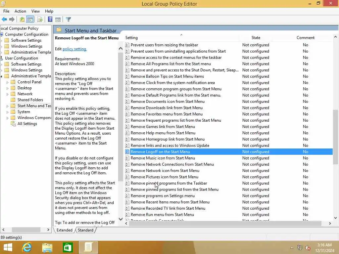The width and height of the screenshot is (339, 254).
Task: Click policy icon beside Prevent users from resizing taskbar
Action: coord(127,45)
